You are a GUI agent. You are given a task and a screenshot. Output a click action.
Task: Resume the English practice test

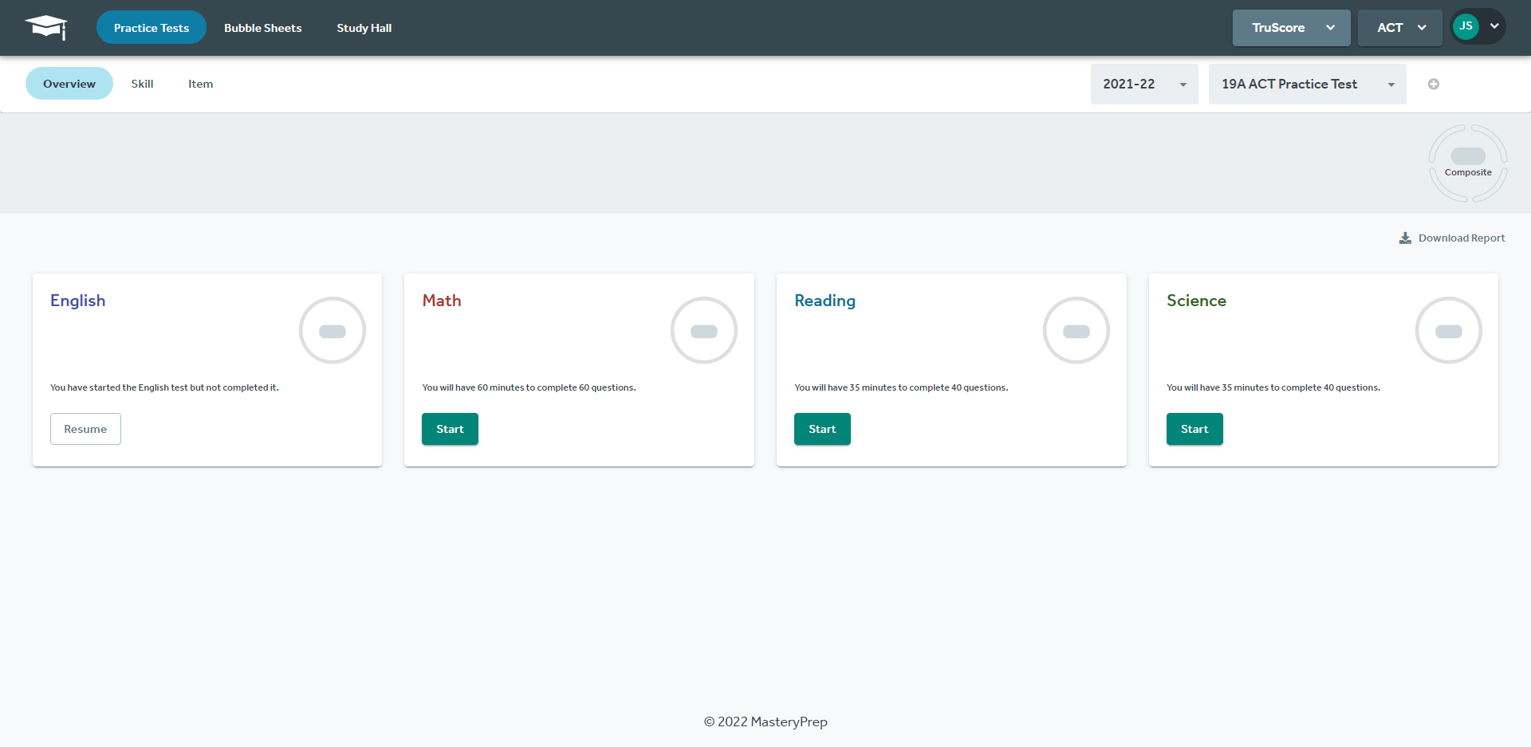click(85, 429)
